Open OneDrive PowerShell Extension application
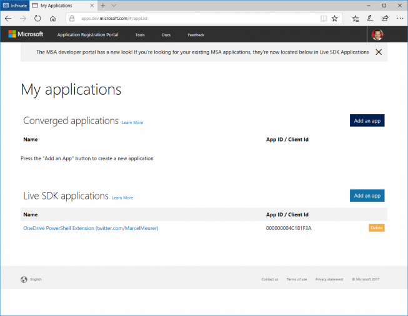408x316 pixels. coord(91,228)
